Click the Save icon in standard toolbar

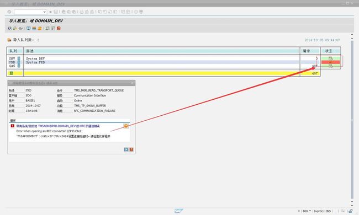56,12
